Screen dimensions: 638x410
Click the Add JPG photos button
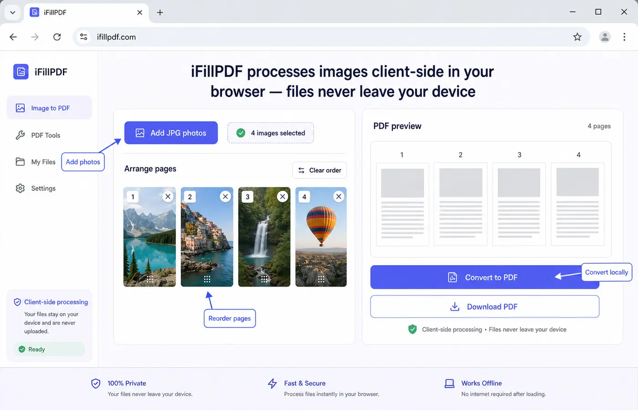click(171, 133)
